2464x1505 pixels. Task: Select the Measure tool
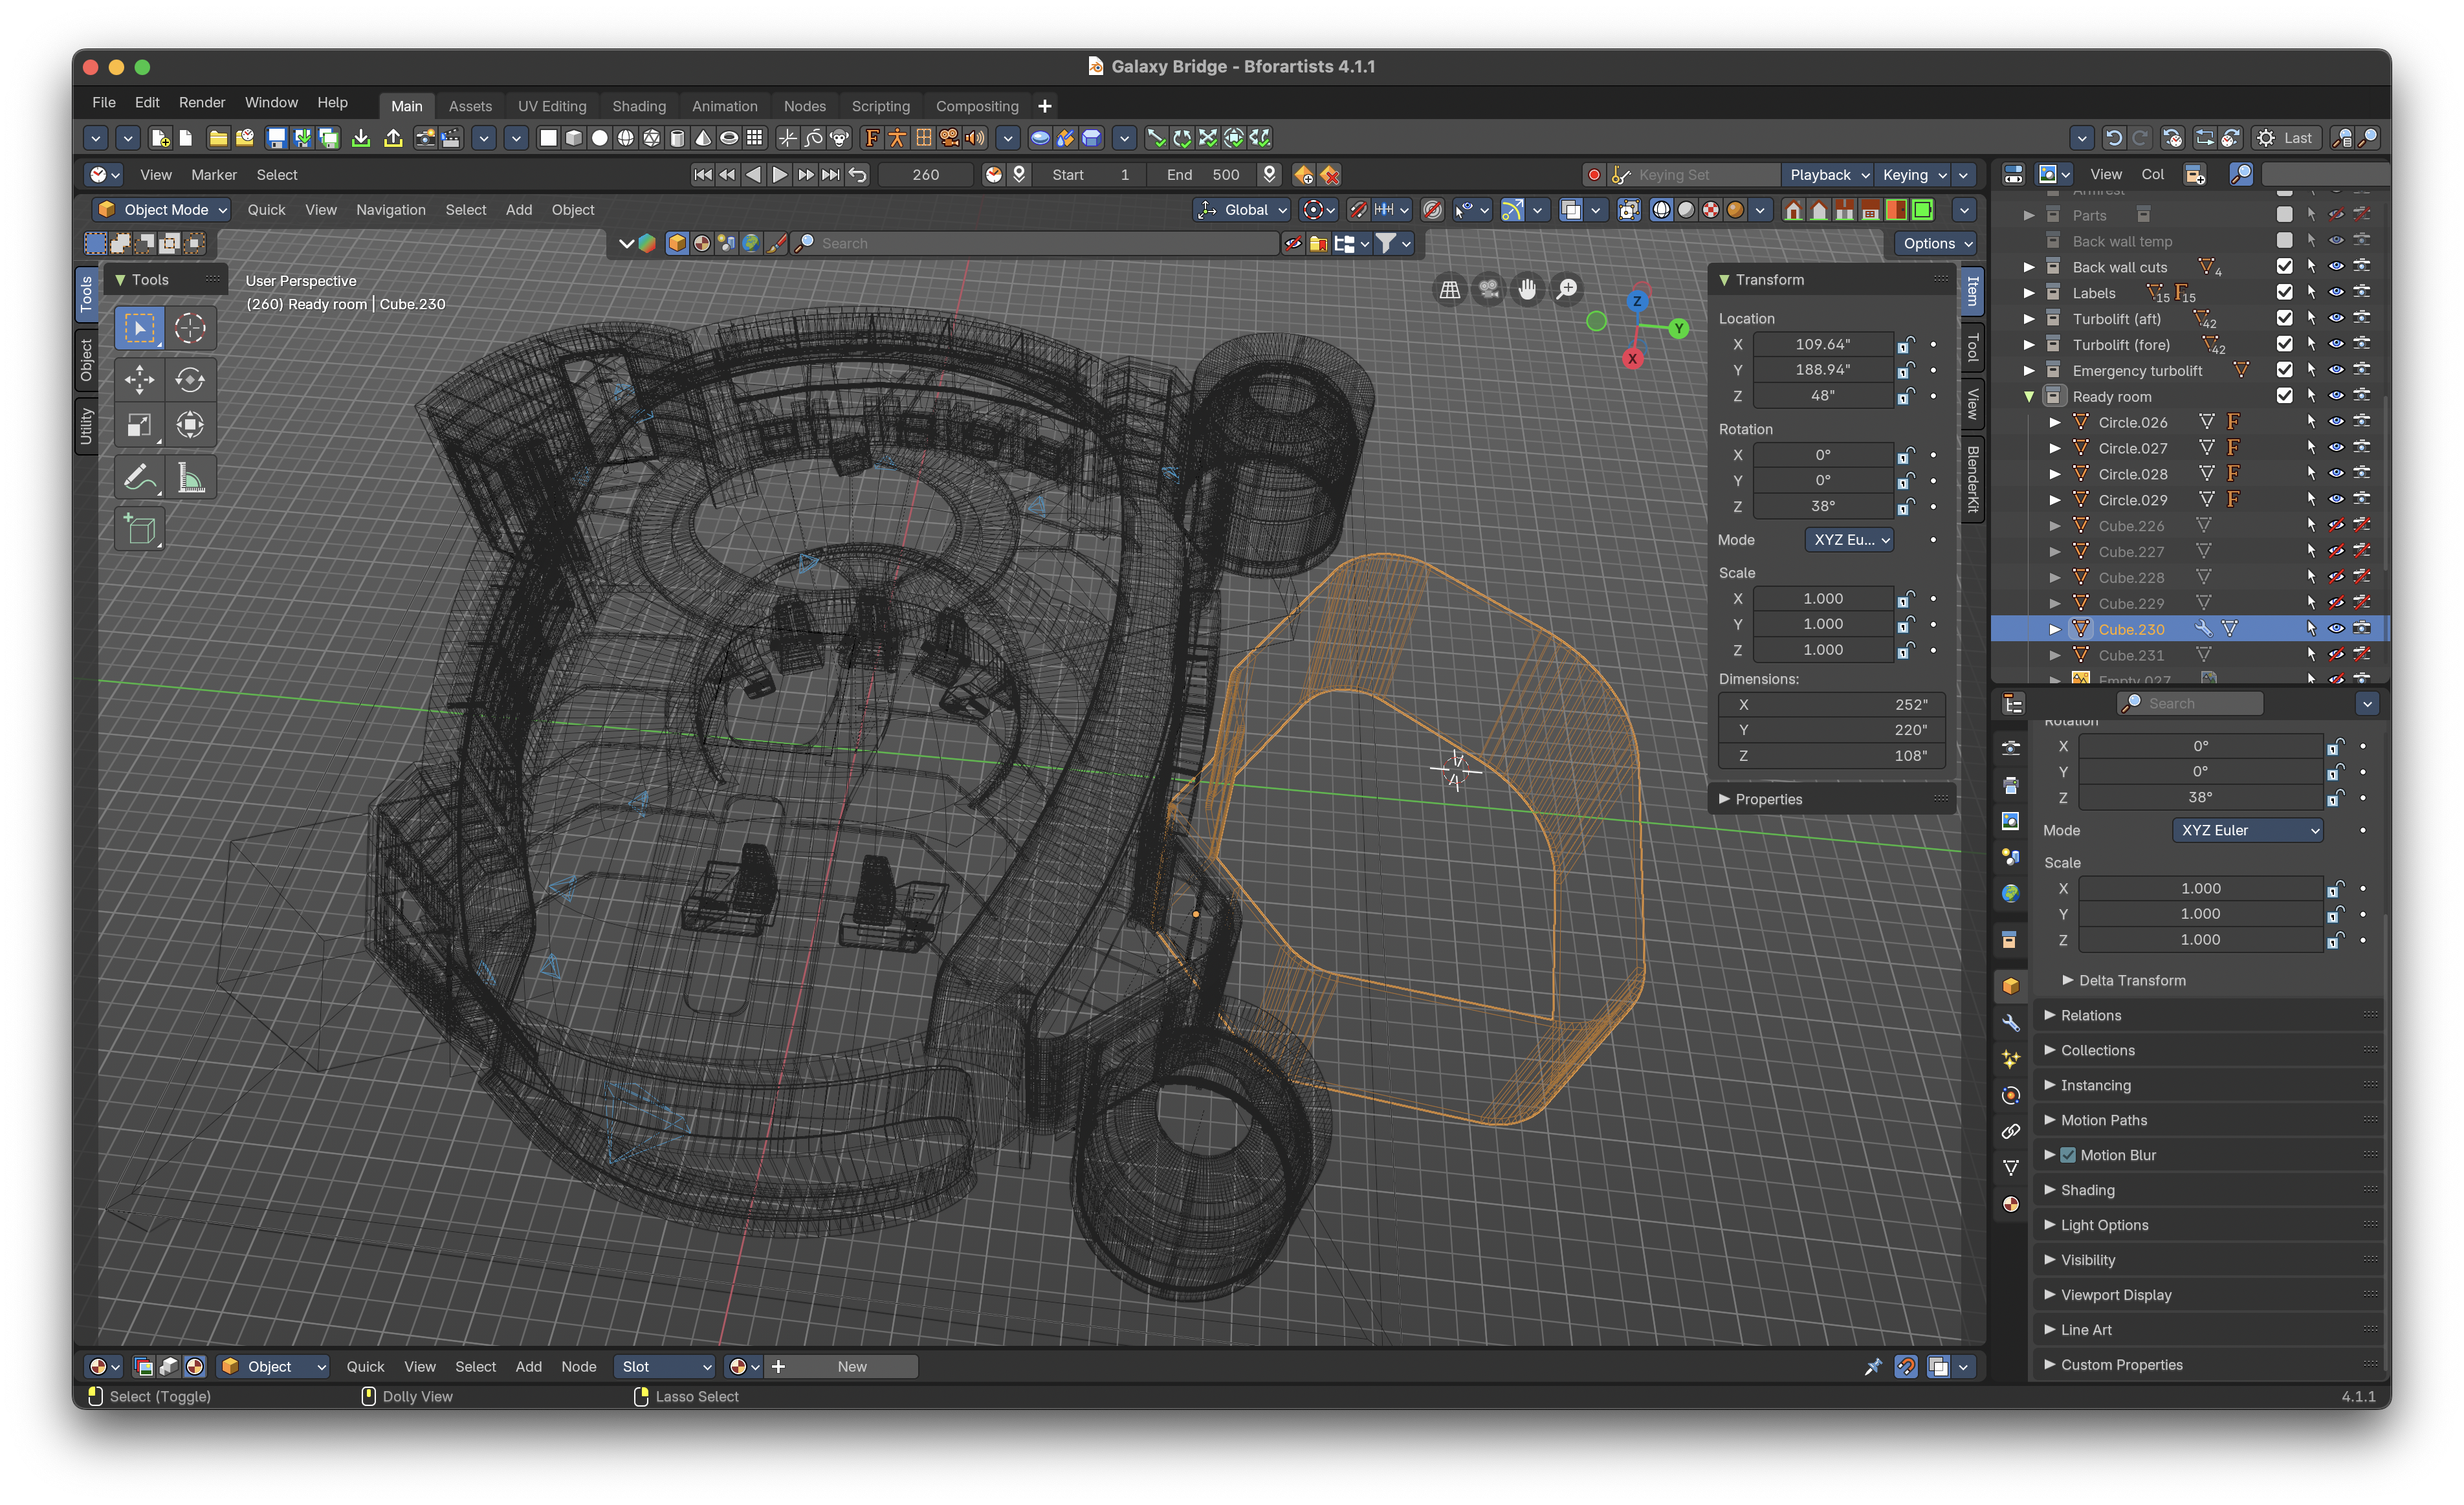tap(190, 477)
